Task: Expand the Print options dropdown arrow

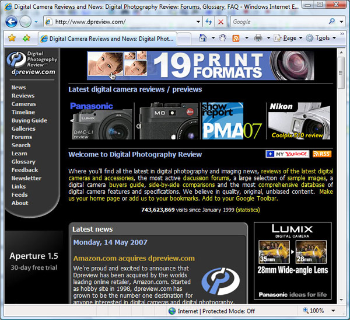Action: click(x=268, y=38)
